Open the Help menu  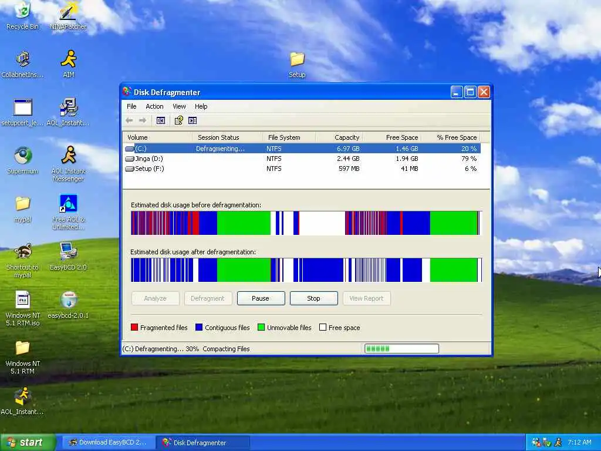(x=201, y=106)
